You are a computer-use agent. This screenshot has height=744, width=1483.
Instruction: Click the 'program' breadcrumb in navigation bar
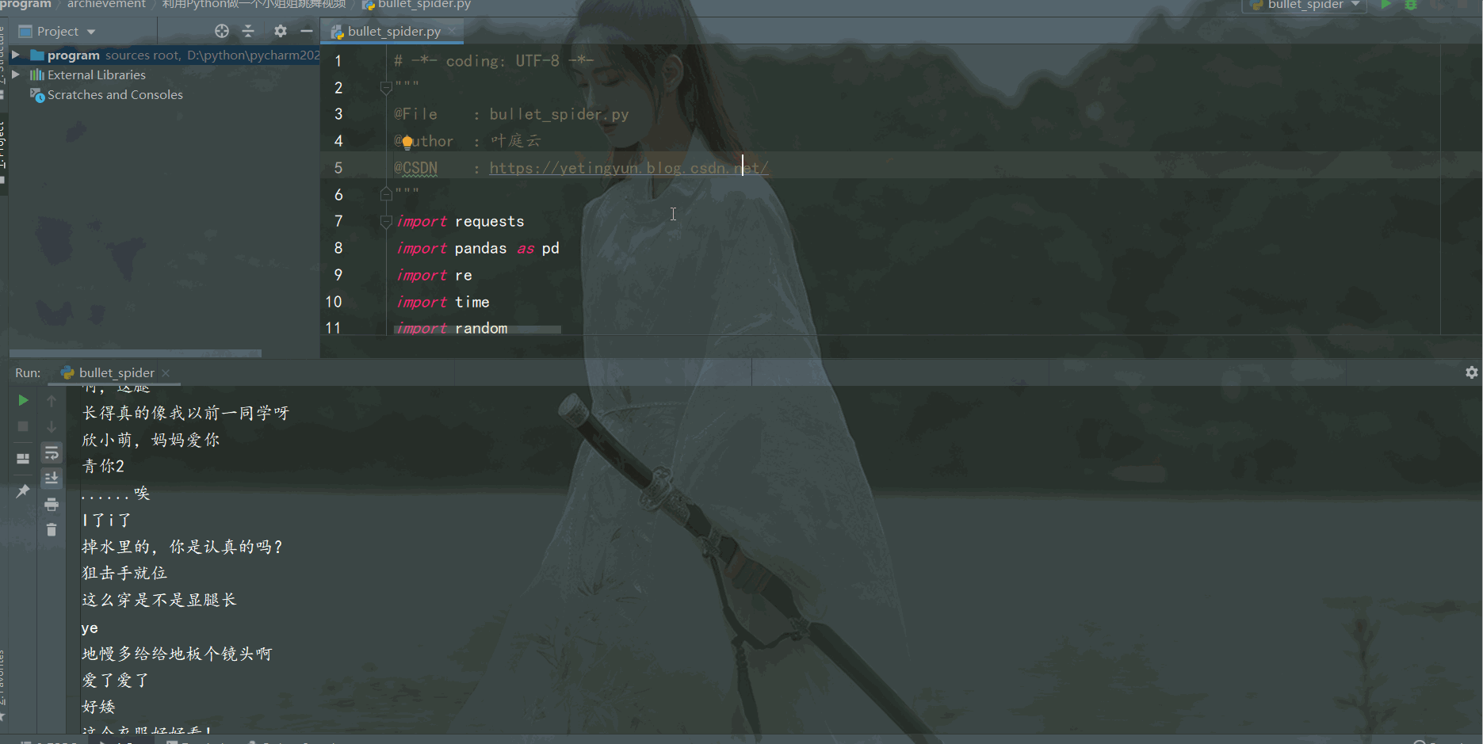tap(25, 4)
